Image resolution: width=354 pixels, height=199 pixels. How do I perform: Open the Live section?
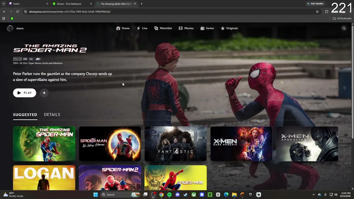(x=142, y=28)
